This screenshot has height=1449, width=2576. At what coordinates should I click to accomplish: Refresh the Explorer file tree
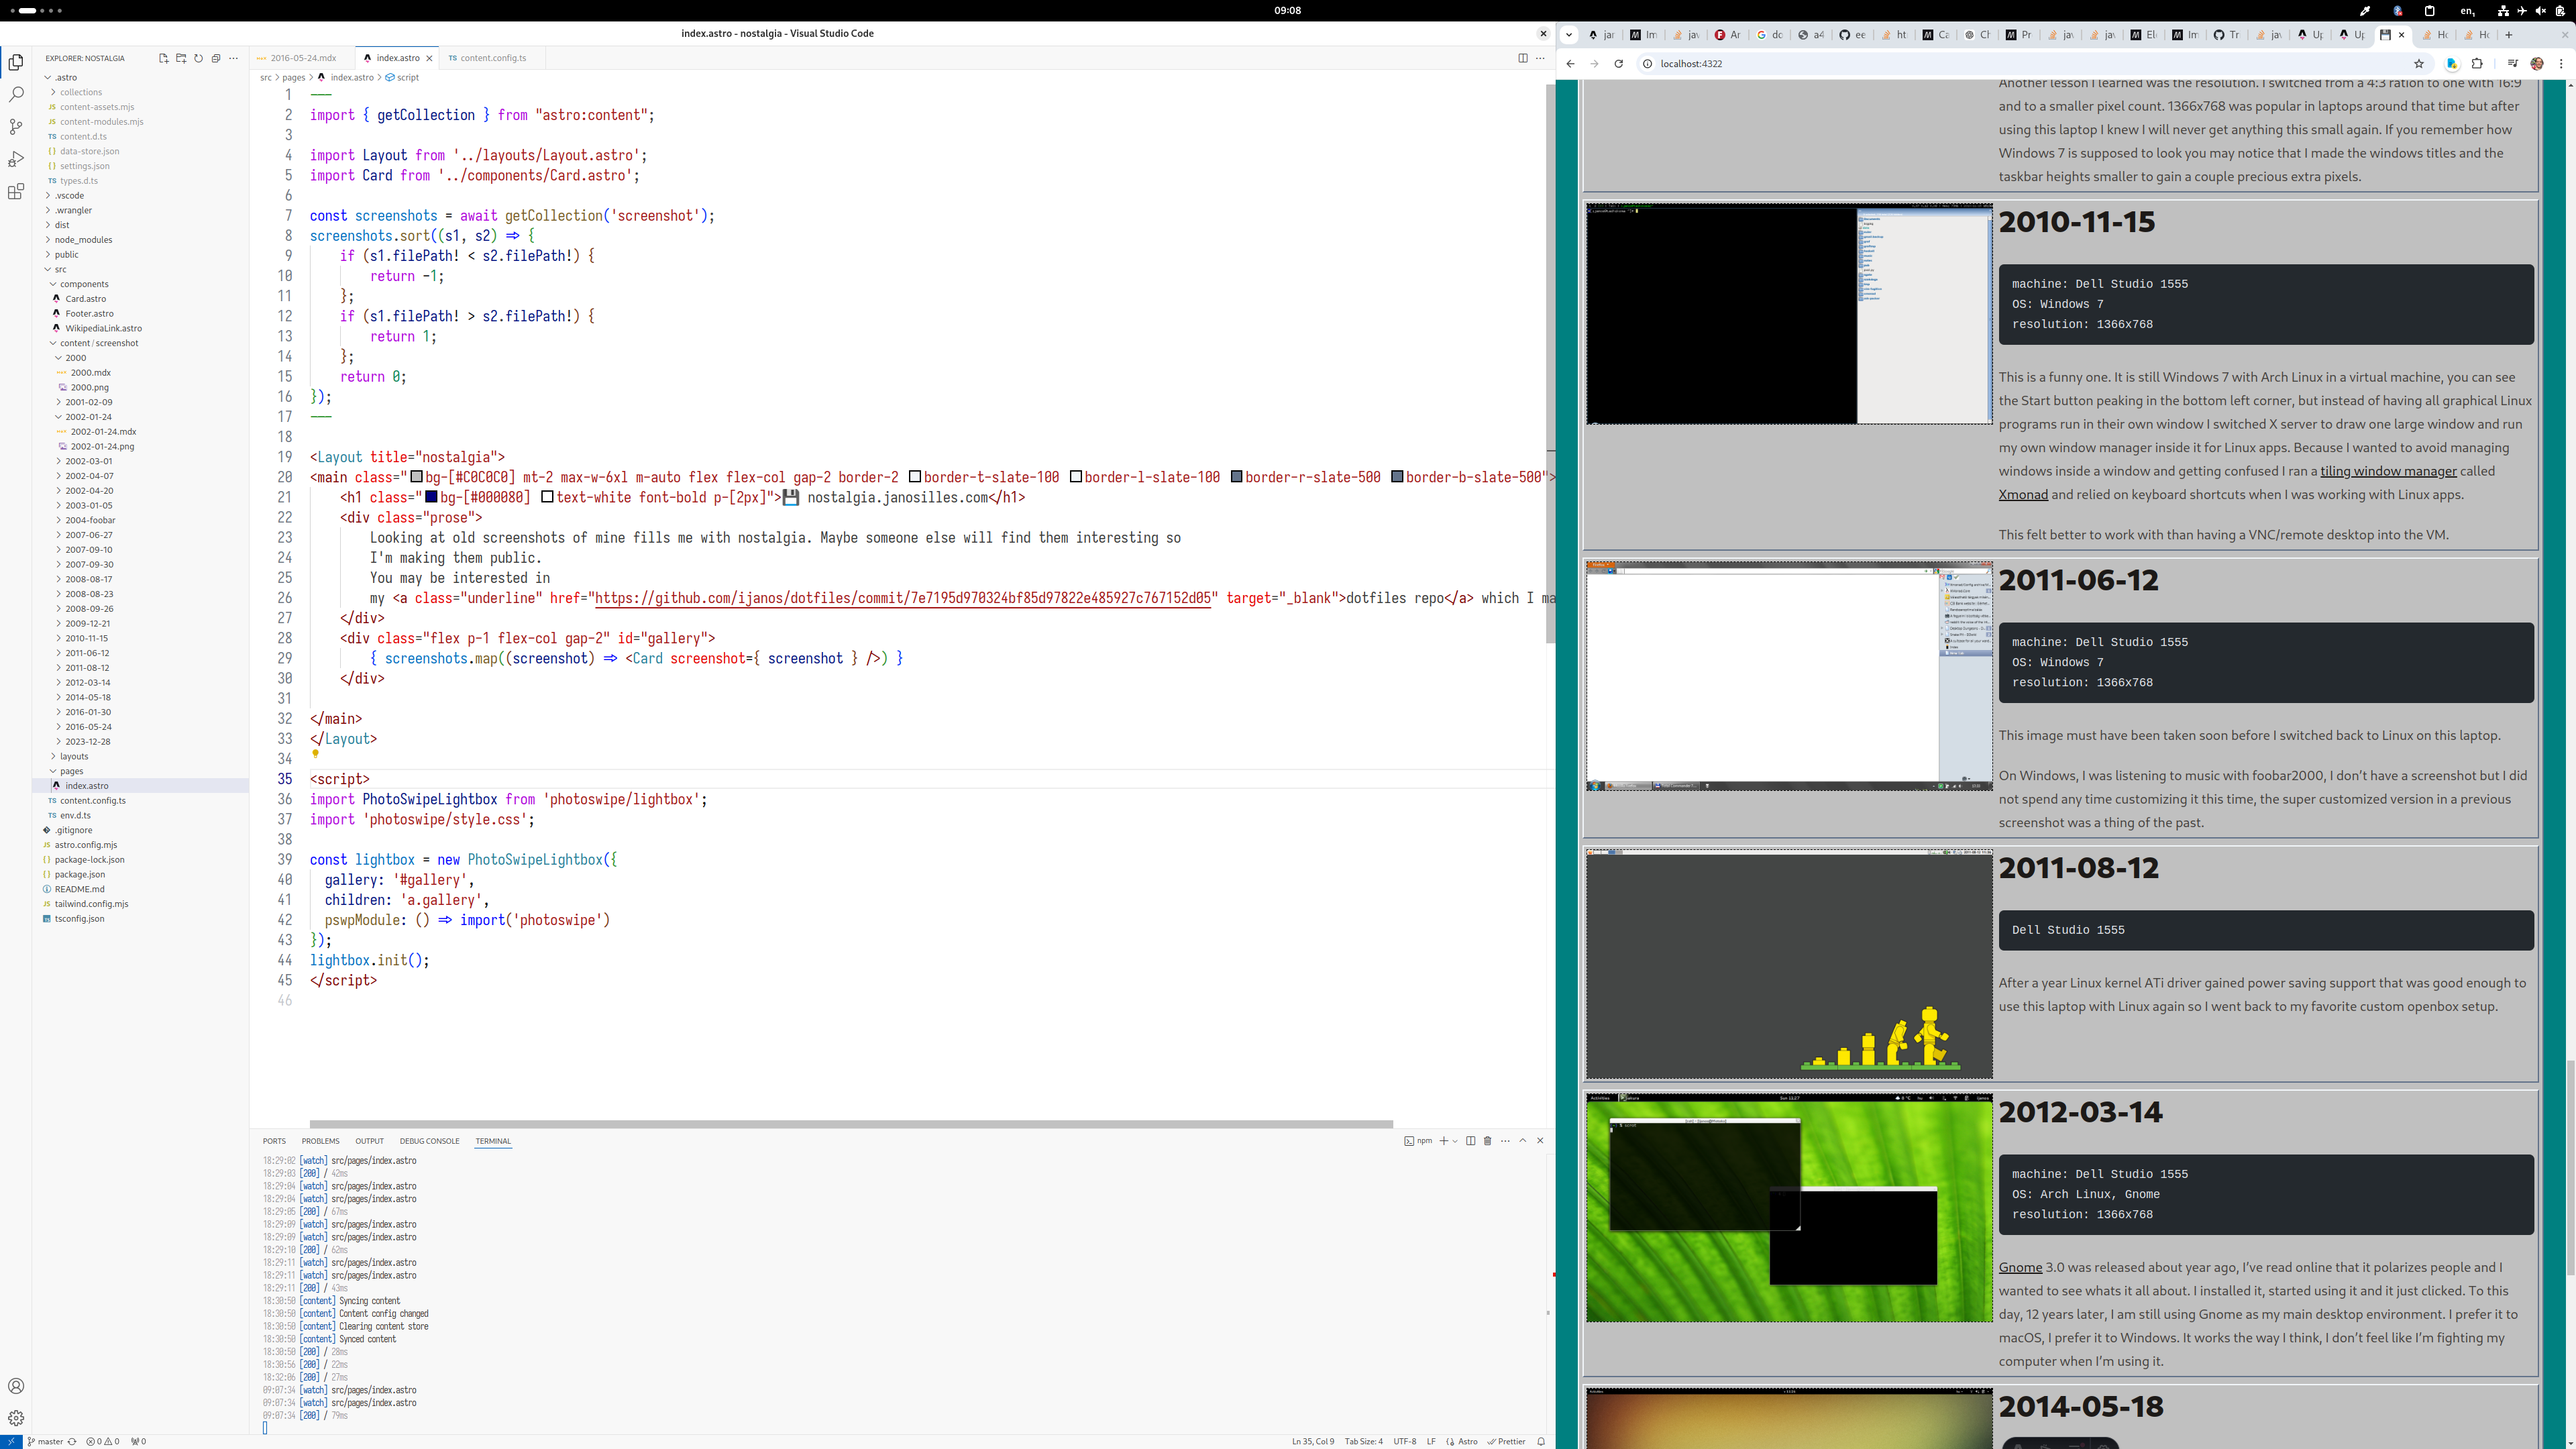(x=198, y=58)
